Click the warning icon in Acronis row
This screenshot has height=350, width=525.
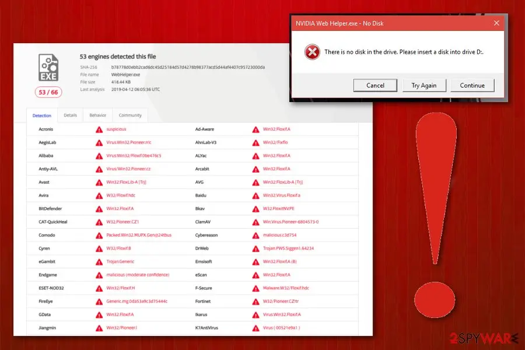click(99, 129)
